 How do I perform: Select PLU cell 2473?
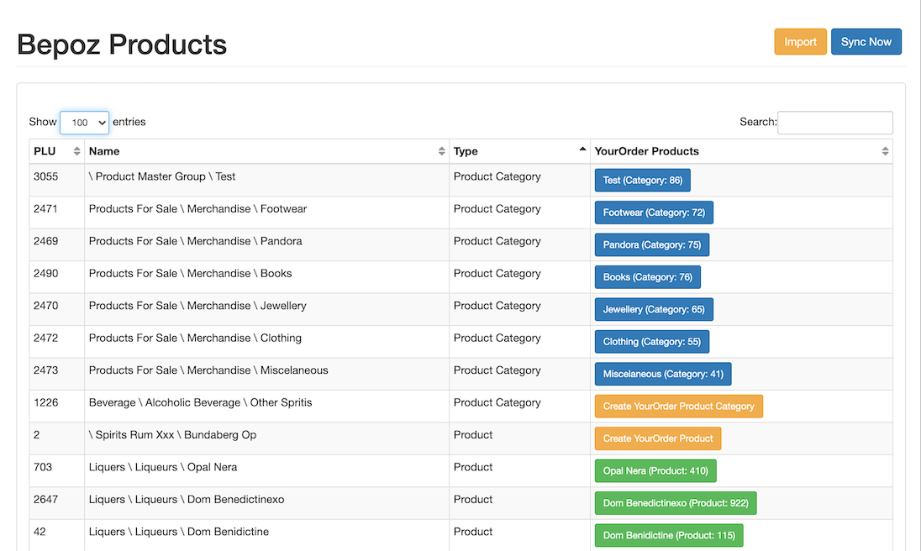click(x=46, y=370)
